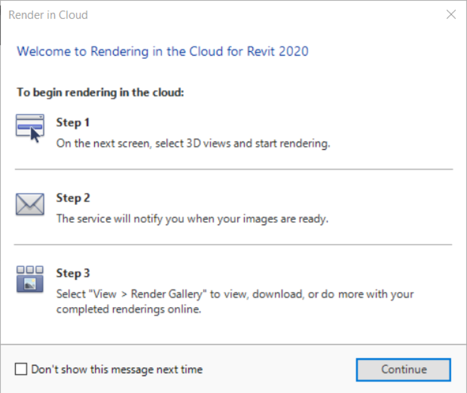Click the Step 2 heading text
The image size is (467, 393).
73,198
